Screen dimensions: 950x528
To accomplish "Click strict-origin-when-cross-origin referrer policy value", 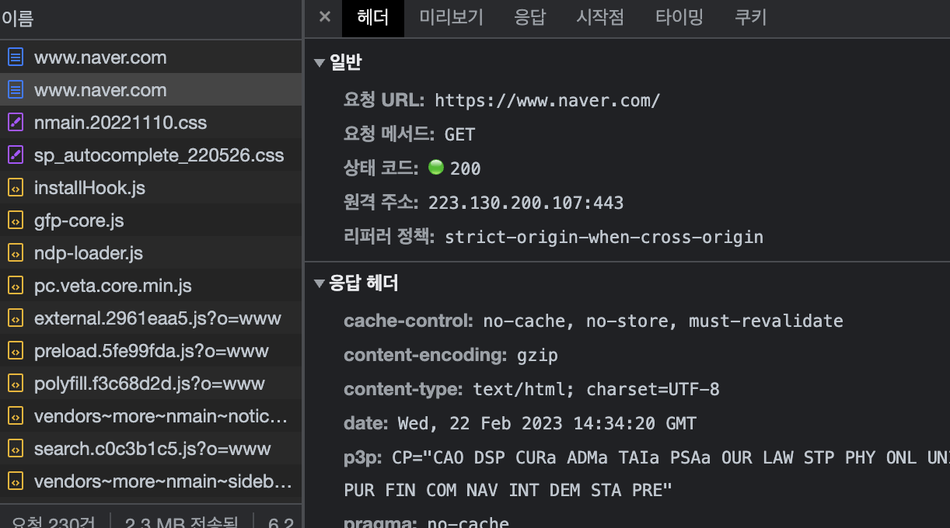I will pos(604,237).
